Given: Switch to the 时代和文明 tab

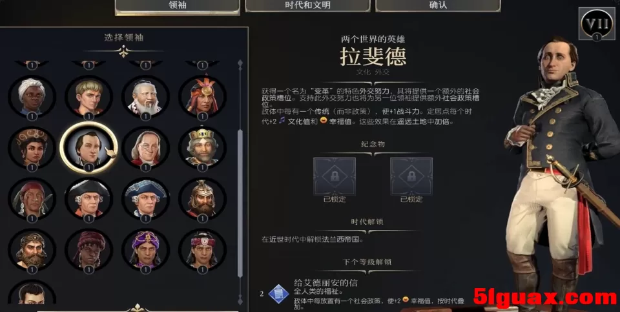Looking at the screenshot, I should [307, 6].
